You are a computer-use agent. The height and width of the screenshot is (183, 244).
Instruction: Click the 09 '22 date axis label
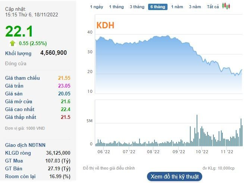coord(179,152)
